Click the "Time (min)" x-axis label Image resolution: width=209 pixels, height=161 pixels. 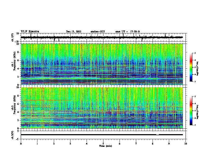106,146
